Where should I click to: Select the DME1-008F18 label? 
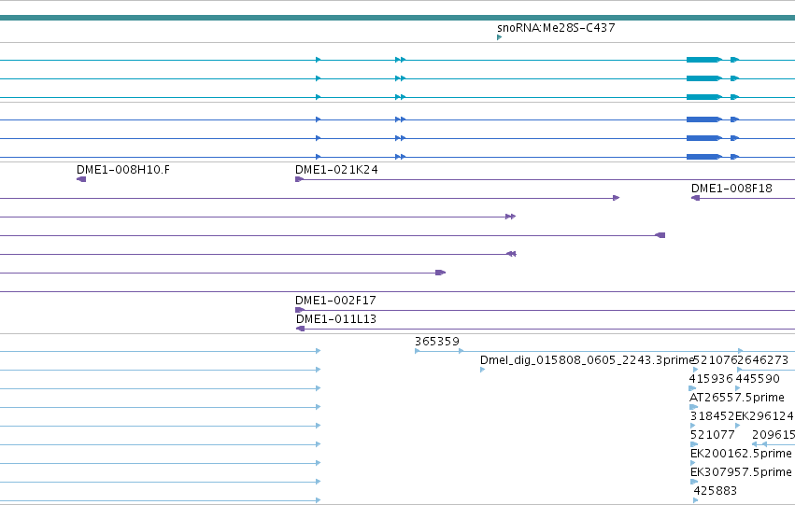(731, 189)
